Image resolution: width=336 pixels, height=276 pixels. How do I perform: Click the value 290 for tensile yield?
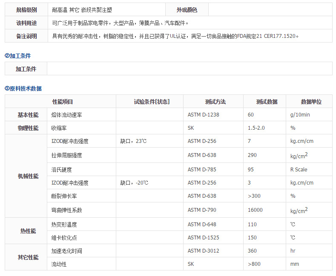(x=252, y=155)
